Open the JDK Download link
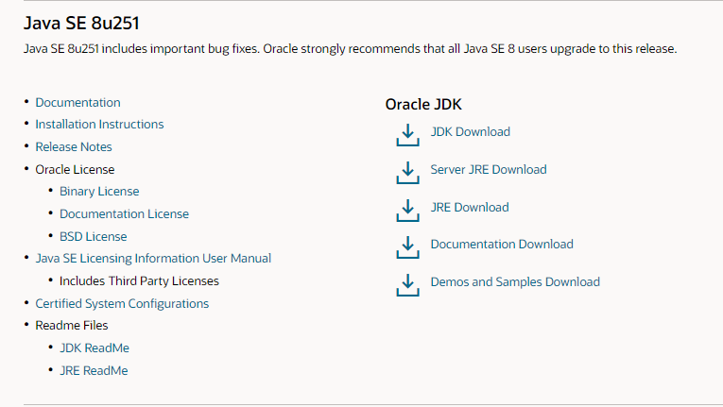 [x=471, y=132]
